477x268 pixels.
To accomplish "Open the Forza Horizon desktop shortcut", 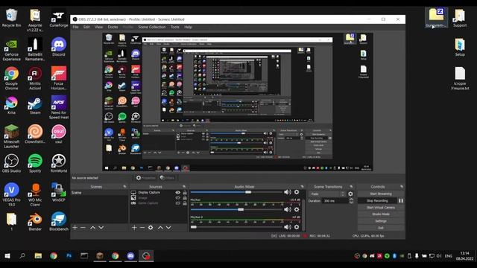I will [x=58, y=78].
